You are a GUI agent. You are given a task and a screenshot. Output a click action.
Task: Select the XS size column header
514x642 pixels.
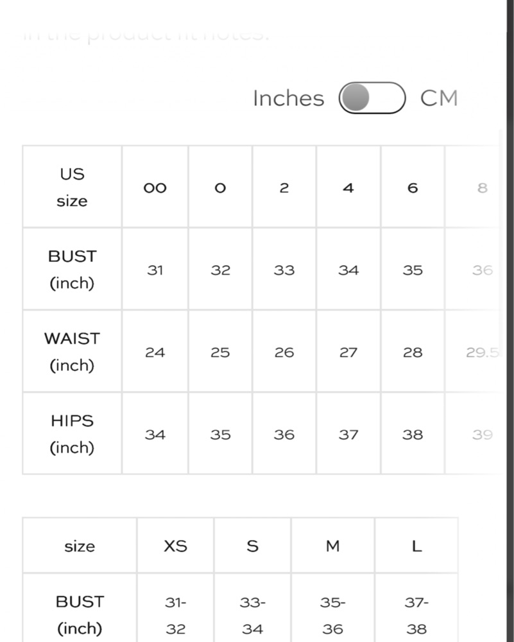(175, 546)
